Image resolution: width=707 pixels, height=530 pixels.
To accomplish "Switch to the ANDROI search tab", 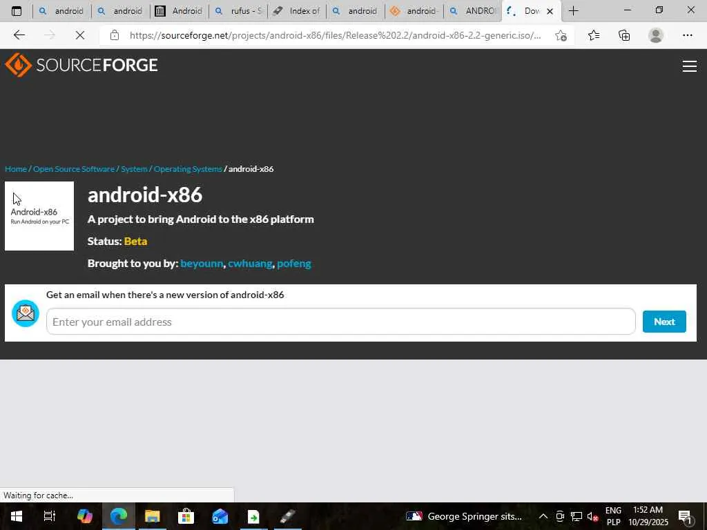I will 472,11.
